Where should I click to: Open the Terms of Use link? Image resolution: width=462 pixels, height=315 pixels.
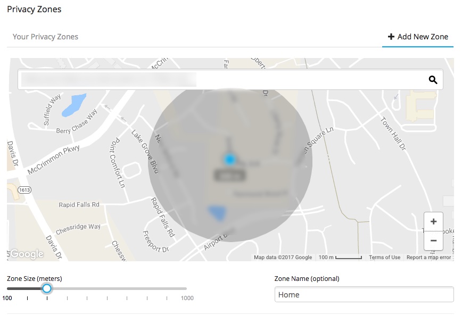384,258
